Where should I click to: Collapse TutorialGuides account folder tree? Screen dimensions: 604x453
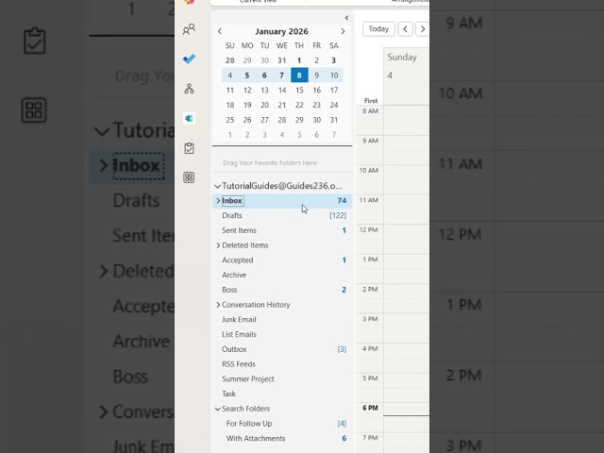pos(218,186)
